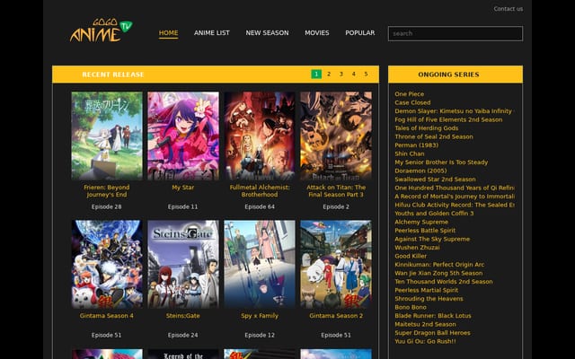Image resolution: width=575 pixels, height=359 pixels.
Task: Click Episode 2 under Attack on Titan
Action: 336,206
